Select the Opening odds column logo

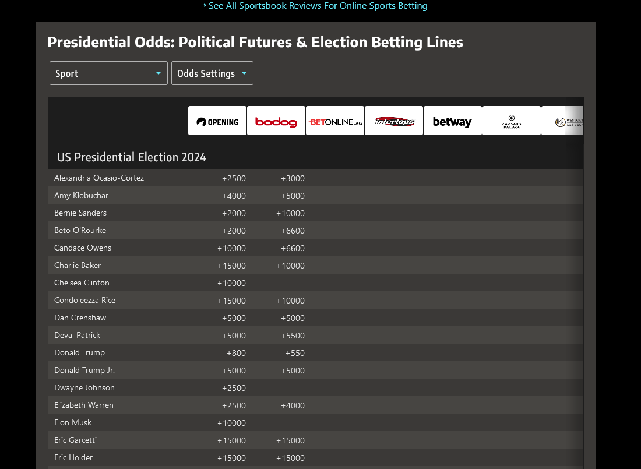[217, 121]
